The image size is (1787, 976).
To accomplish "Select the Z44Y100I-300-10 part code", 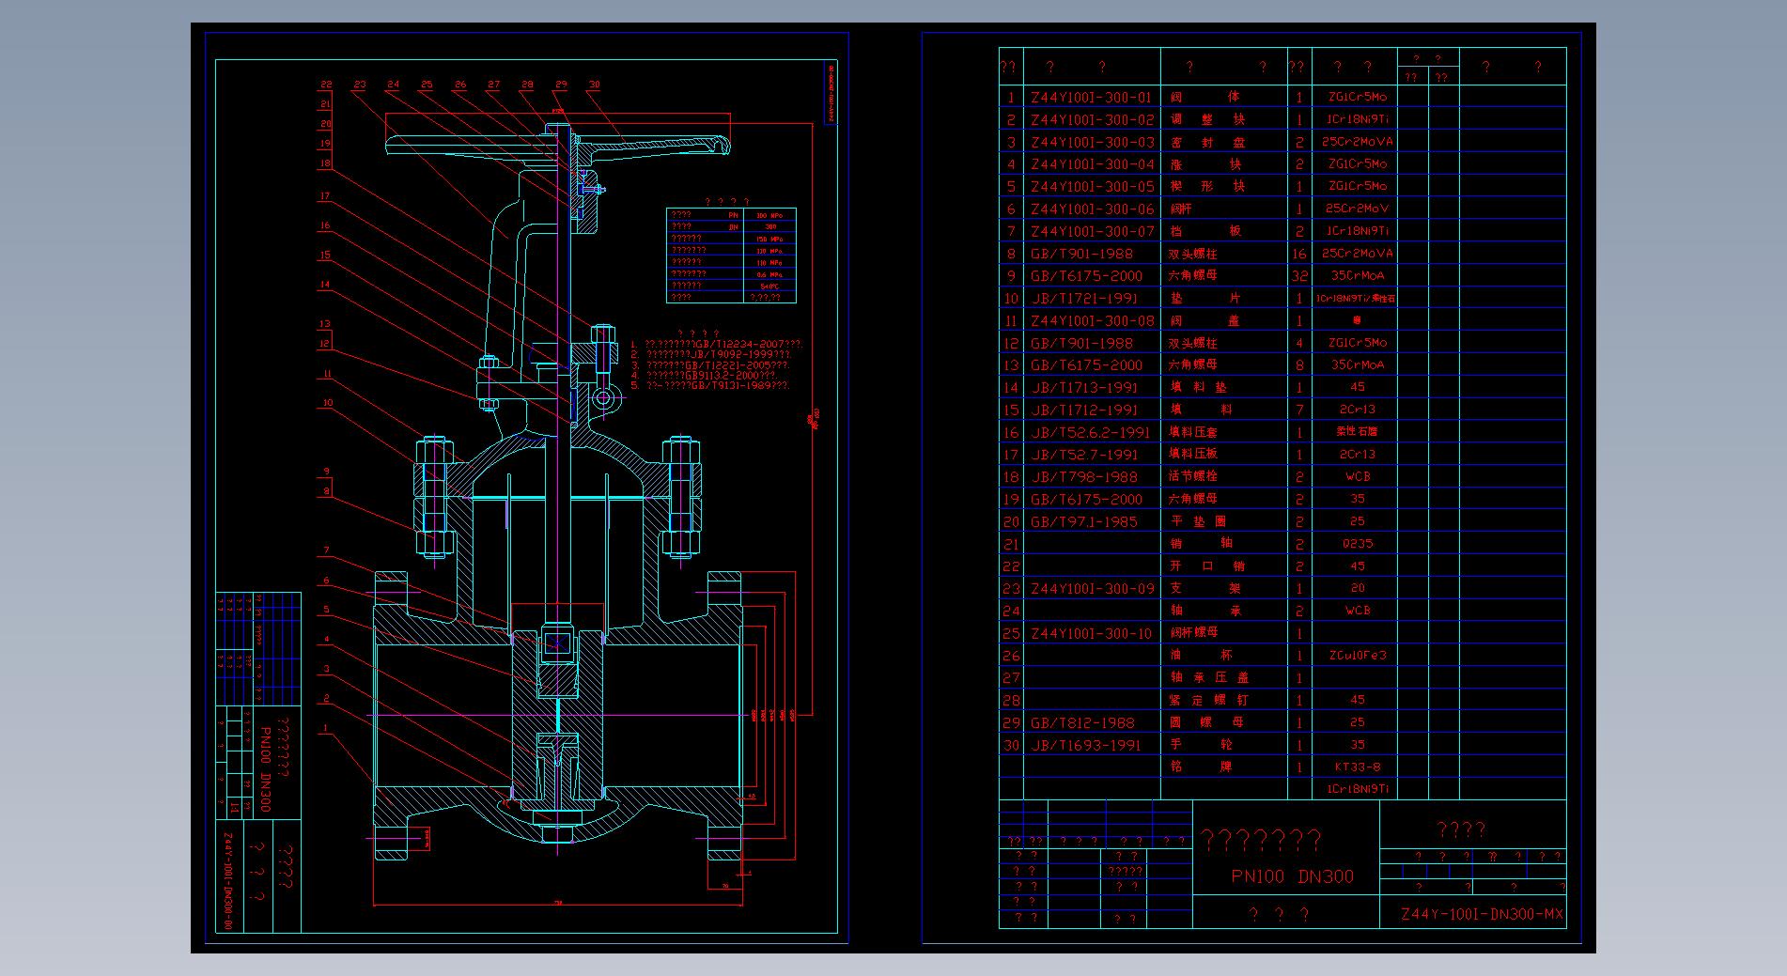I will pos(1090,633).
